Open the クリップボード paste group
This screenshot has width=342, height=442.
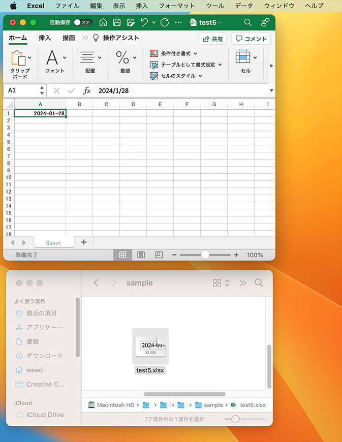pos(20,65)
